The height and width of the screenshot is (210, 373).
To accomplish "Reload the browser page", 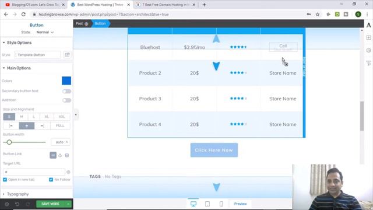I will click(23, 14).
